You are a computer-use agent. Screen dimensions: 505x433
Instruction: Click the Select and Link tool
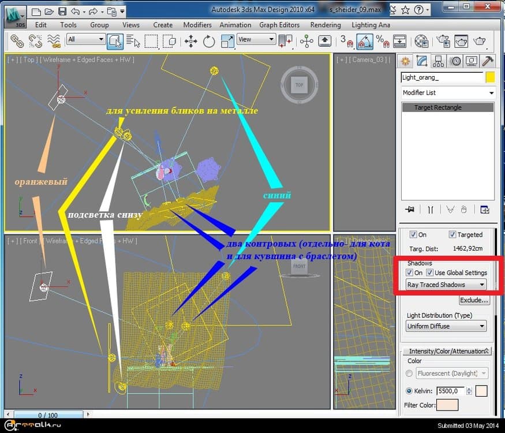(17, 41)
